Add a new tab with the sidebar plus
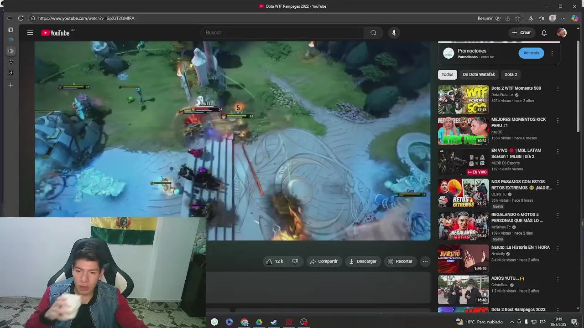This screenshot has width=584, height=328. pyautogui.click(x=10, y=85)
